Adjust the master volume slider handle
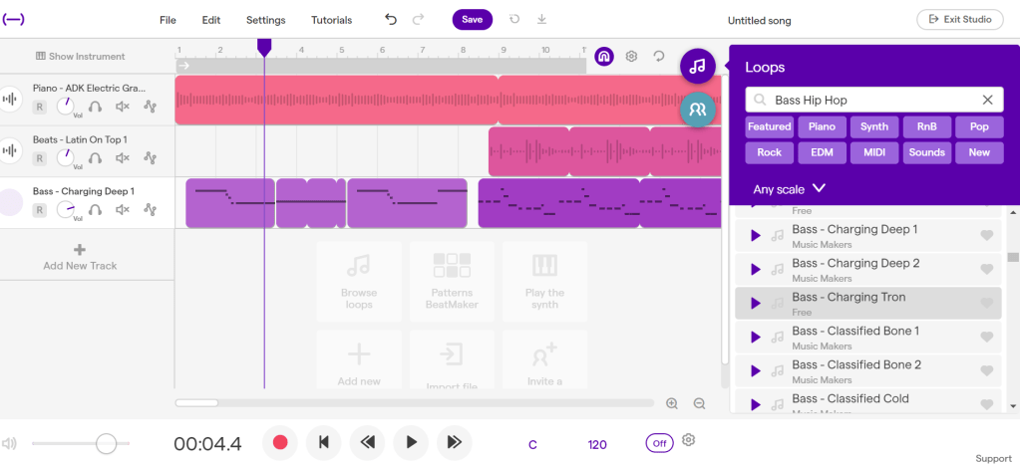The height and width of the screenshot is (465, 1020). pyautogui.click(x=106, y=444)
